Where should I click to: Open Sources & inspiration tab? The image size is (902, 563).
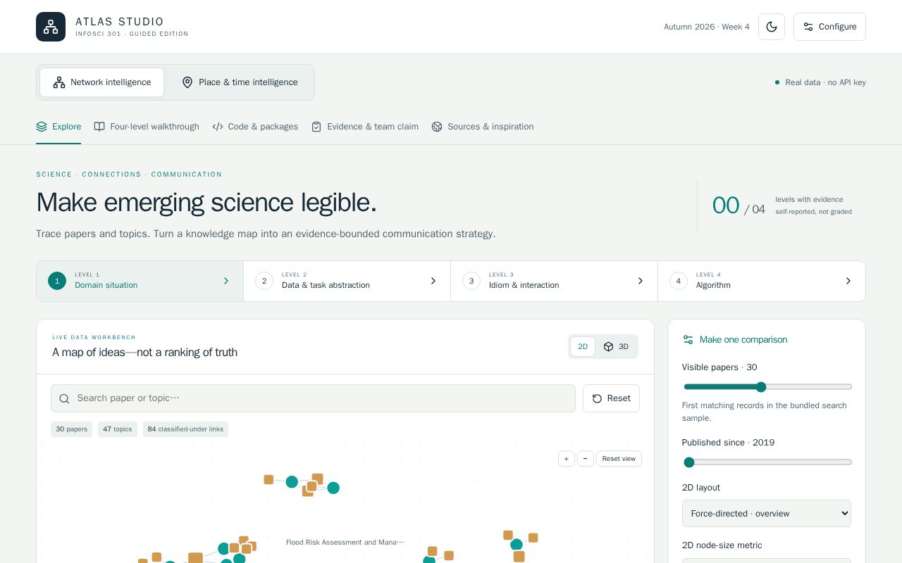pos(483,127)
